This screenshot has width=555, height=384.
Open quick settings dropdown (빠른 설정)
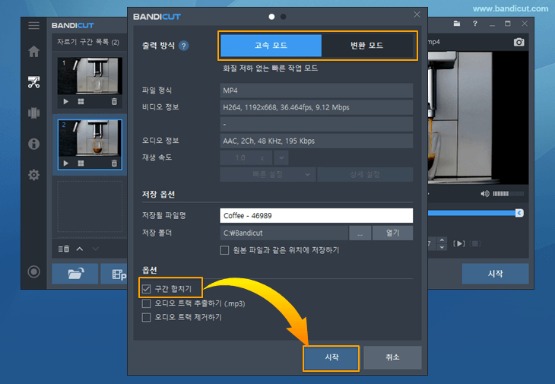[268, 174]
